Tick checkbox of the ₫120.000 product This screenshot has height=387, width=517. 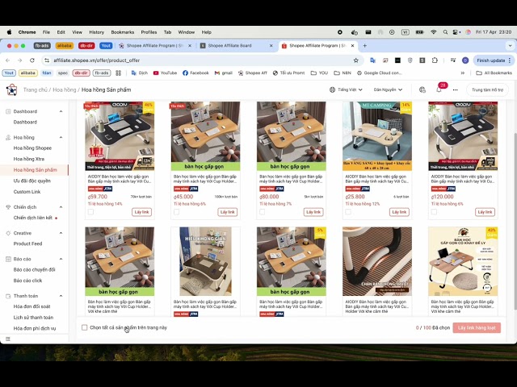(434, 212)
